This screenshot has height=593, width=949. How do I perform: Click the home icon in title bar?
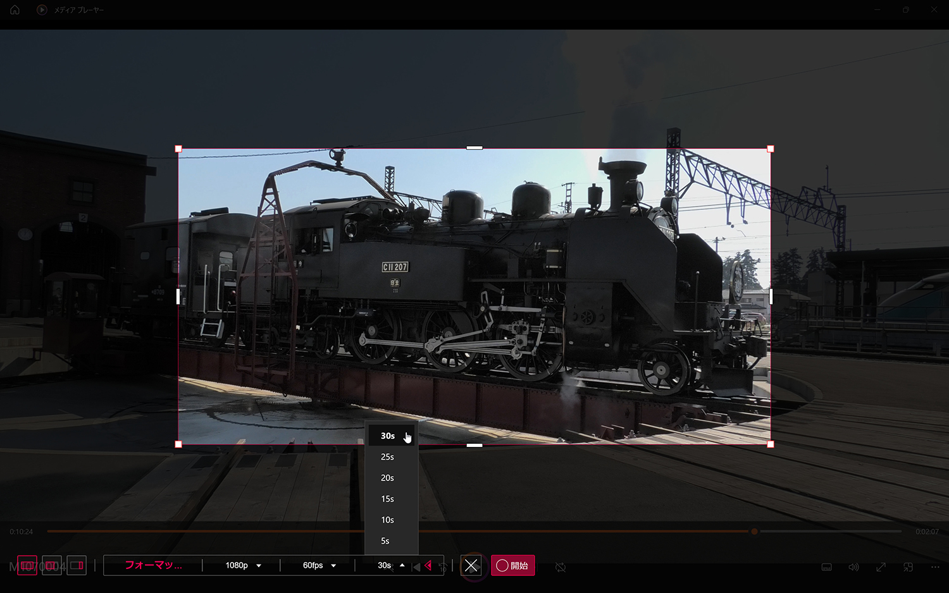15,10
